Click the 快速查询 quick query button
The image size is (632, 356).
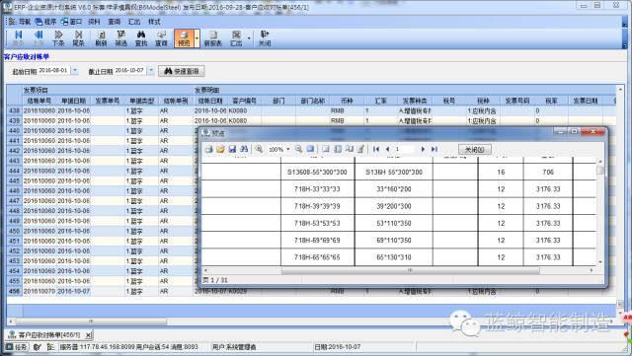pos(182,71)
